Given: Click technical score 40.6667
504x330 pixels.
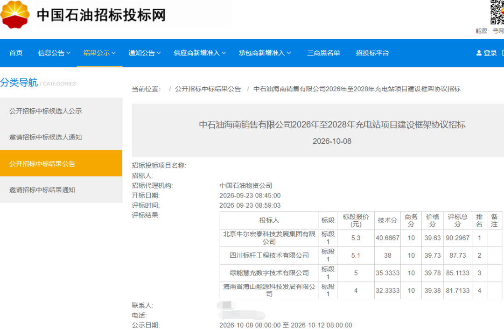Looking at the screenshot, I should (x=388, y=238).
